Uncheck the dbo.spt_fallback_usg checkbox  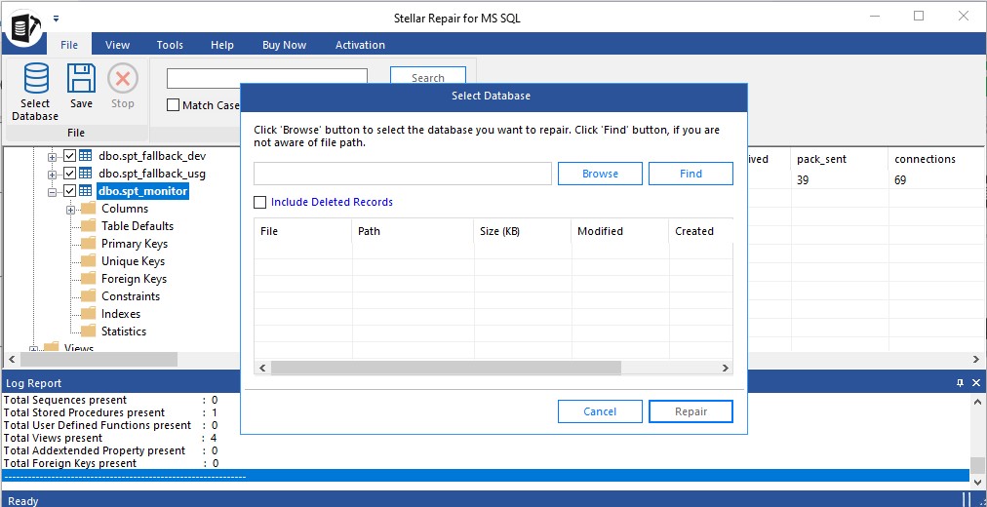click(70, 173)
